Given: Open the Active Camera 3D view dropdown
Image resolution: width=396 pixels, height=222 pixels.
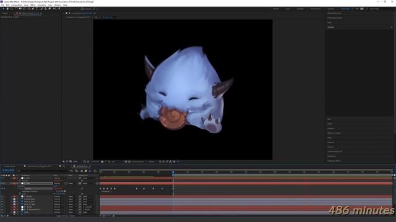Looking at the screenshot, I should pos(139,162).
